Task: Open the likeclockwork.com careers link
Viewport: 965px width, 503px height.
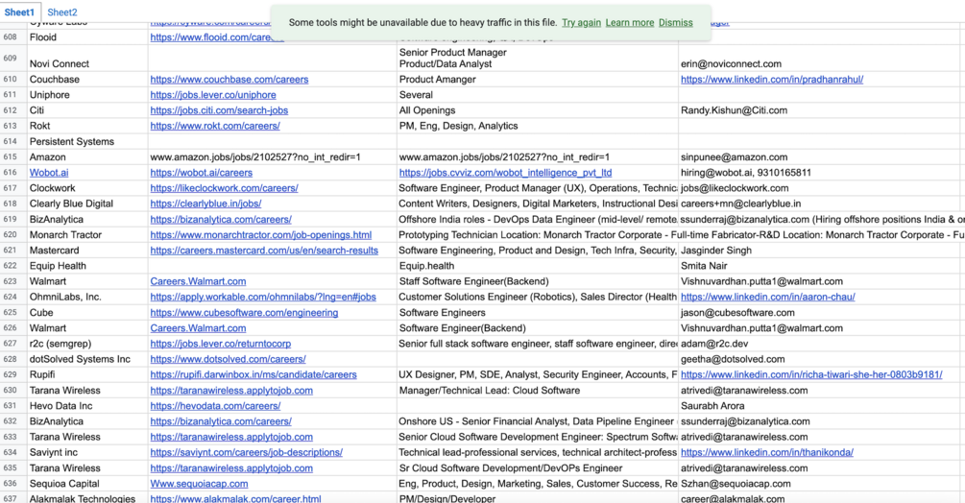Action: [224, 188]
